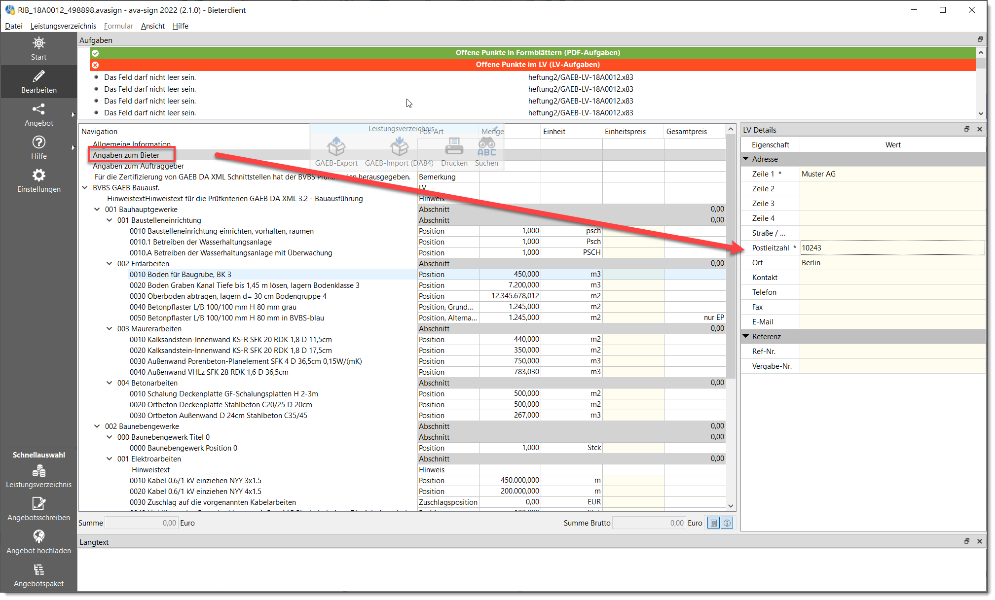995x600 pixels.
Task: Open the Datei menu
Action: pyautogui.click(x=14, y=26)
